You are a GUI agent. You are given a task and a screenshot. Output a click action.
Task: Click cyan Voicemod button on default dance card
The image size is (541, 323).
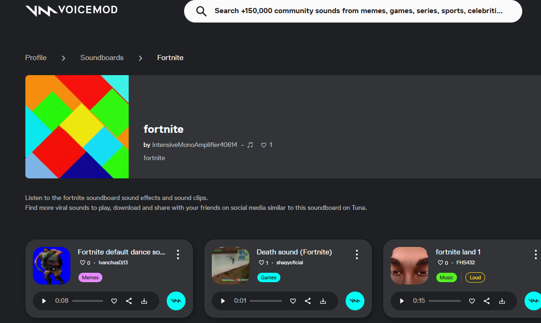pyautogui.click(x=176, y=301)
